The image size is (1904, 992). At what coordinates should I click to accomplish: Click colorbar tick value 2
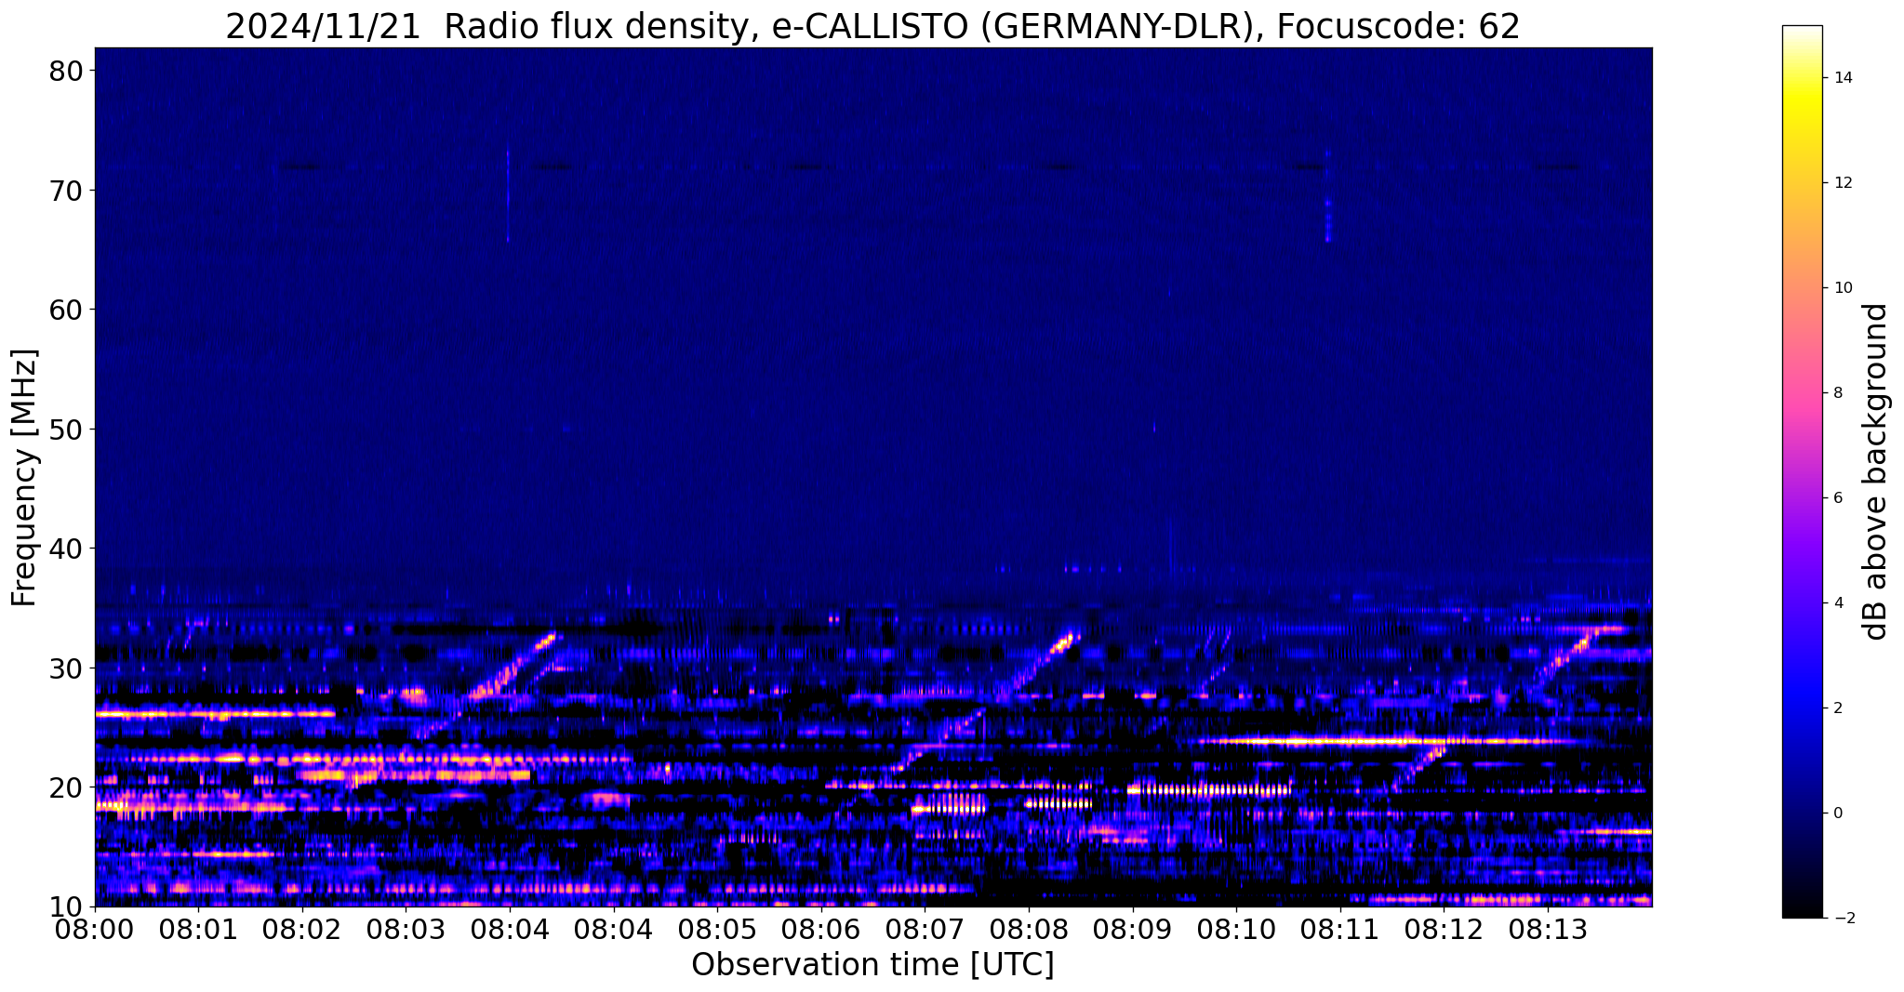[1838, 708]
